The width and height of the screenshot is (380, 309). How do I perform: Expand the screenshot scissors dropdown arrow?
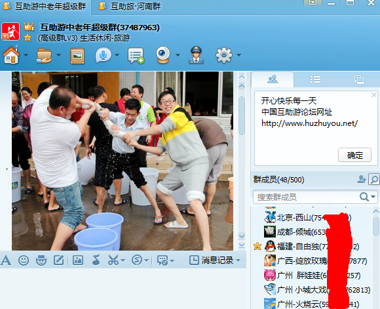[123, 260]
